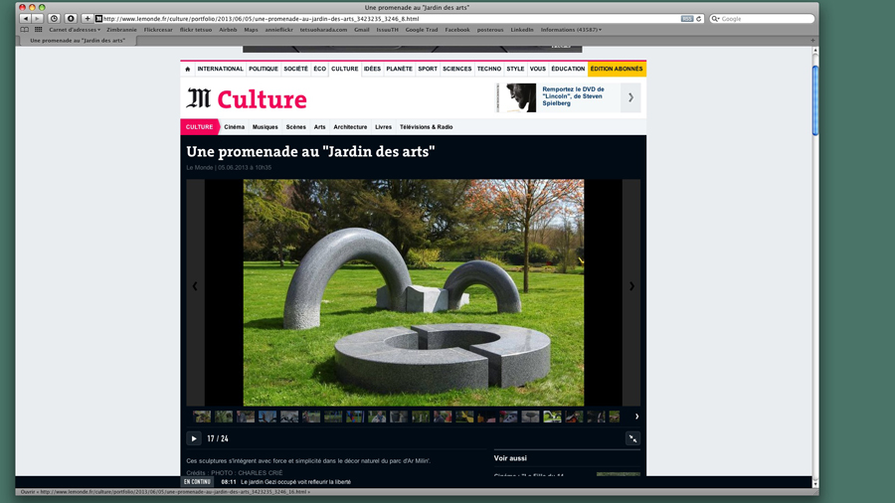Reload the page with the refresh icon
The height and width of the screenshot is (503, 895).
(x=699, y=19)
